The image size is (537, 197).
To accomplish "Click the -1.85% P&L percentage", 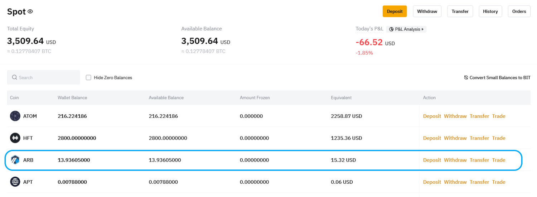I will pos(364,53).
